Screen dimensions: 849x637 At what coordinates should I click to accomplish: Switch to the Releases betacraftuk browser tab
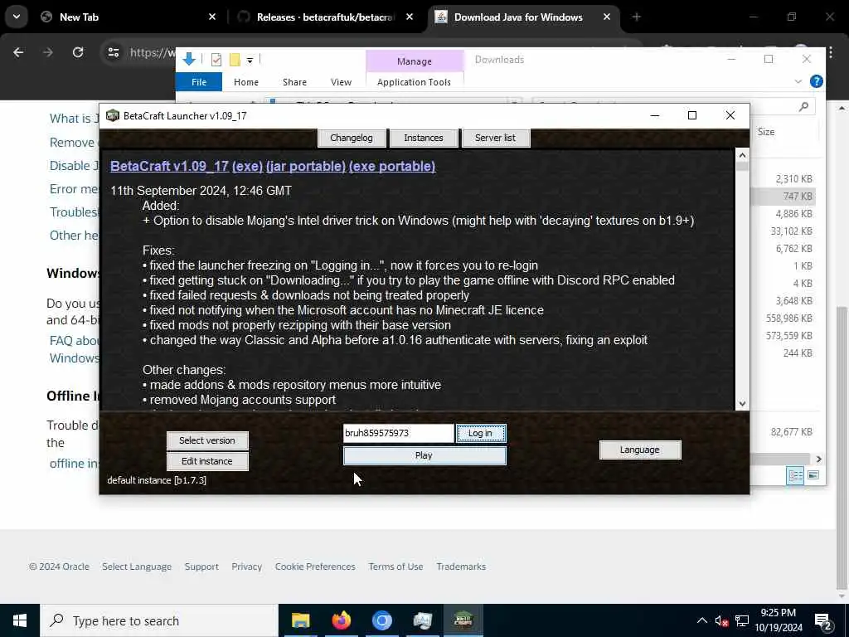(325, 17)
